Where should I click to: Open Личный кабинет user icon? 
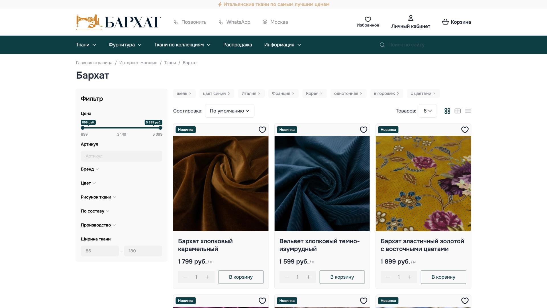[x=411, y=18]
